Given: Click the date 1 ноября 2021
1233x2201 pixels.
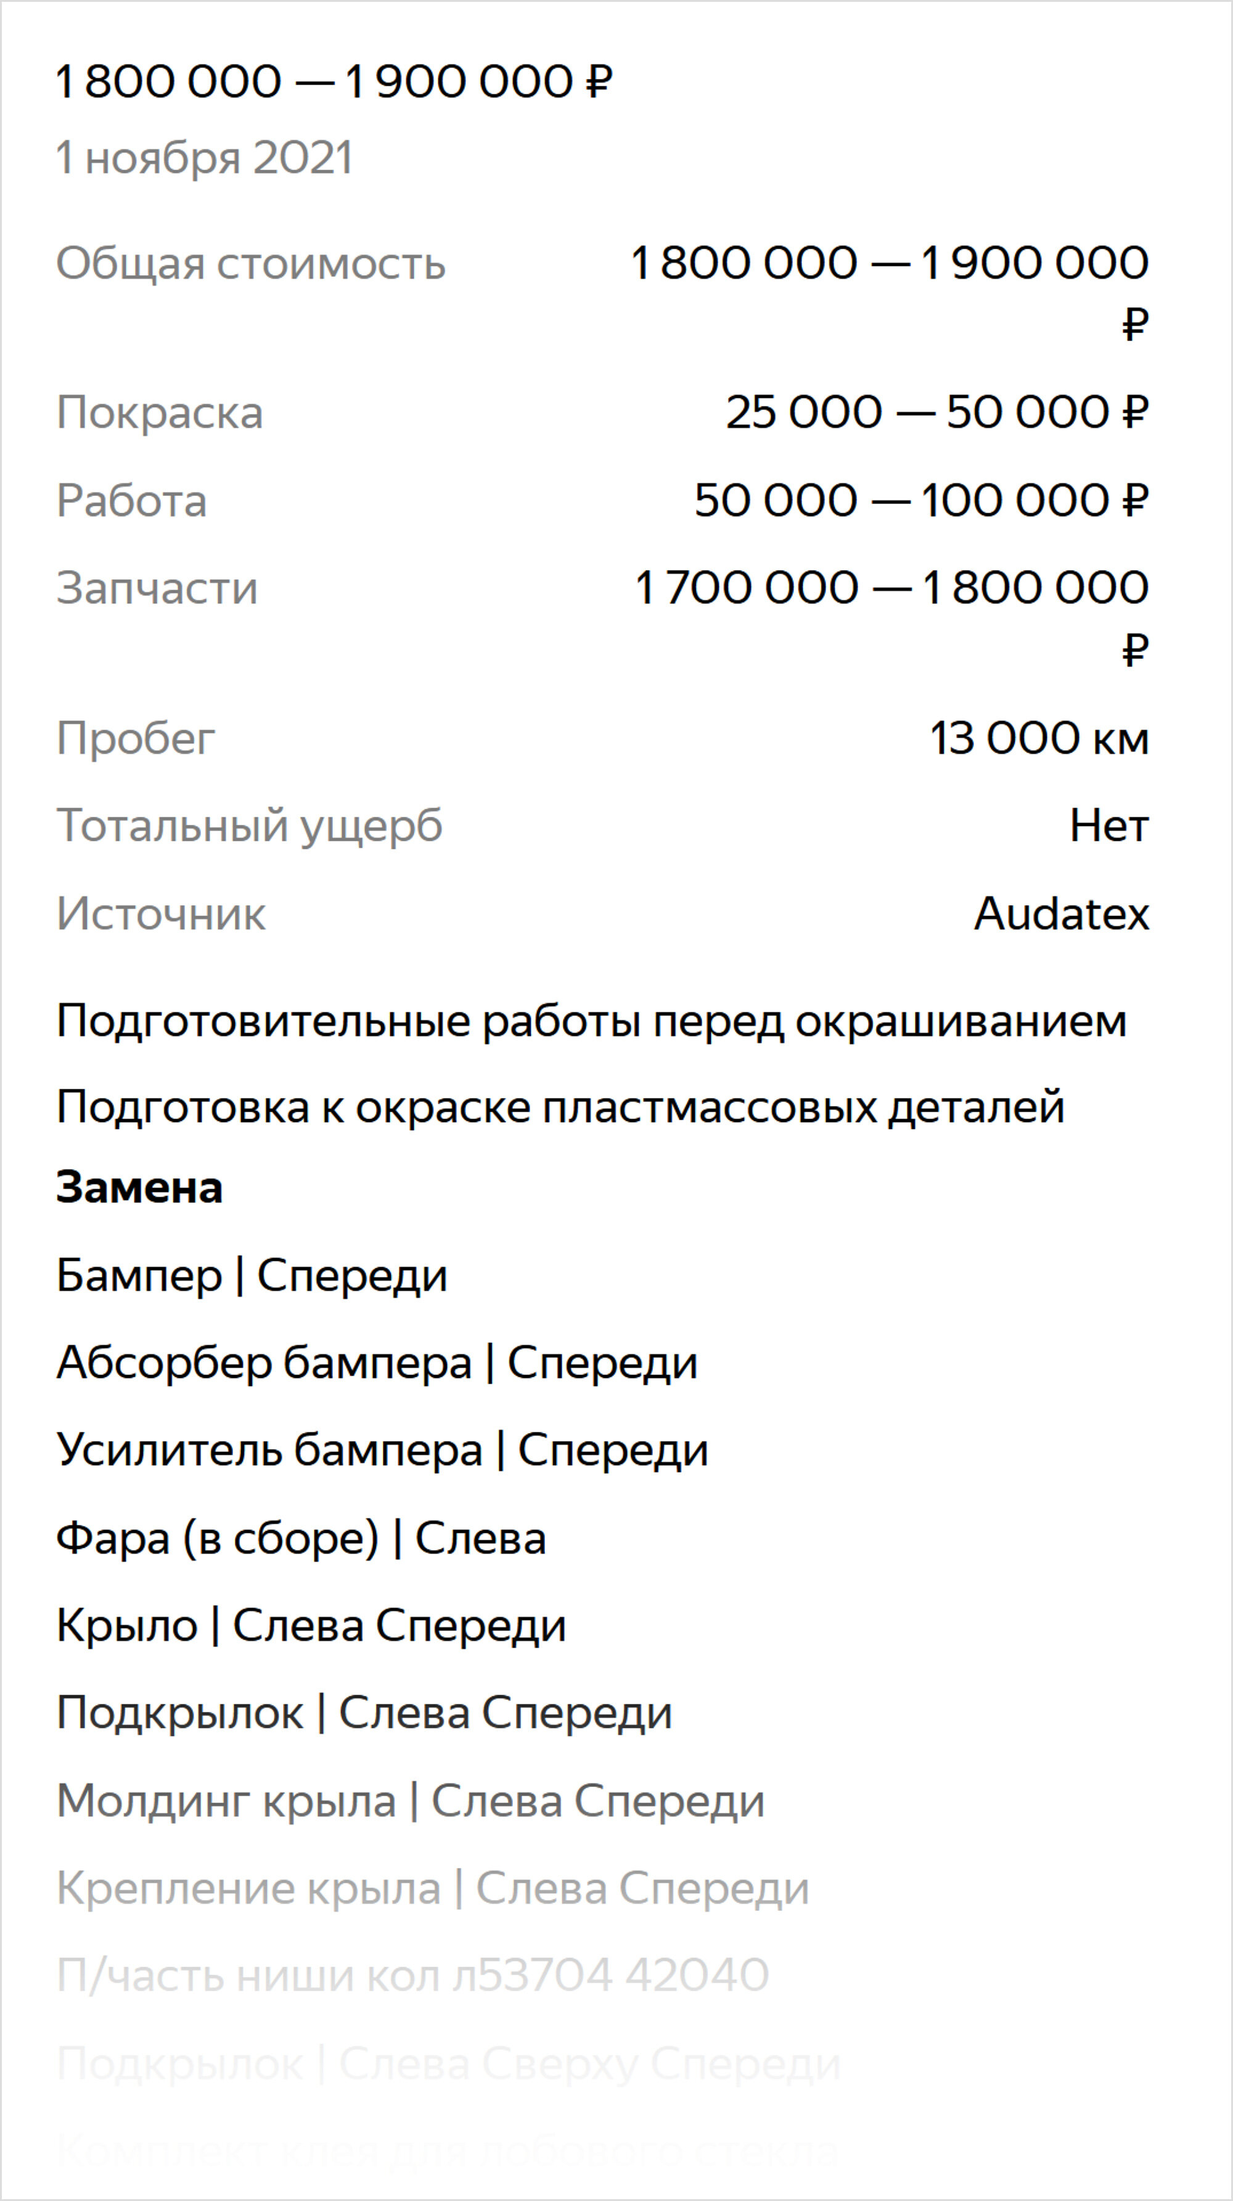Looking at the screenshot, I should point(204,158).
